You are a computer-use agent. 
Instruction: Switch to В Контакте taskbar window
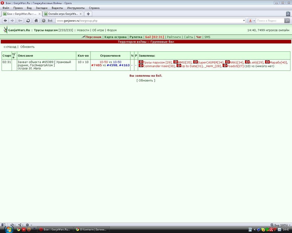(x=91, y=230)
